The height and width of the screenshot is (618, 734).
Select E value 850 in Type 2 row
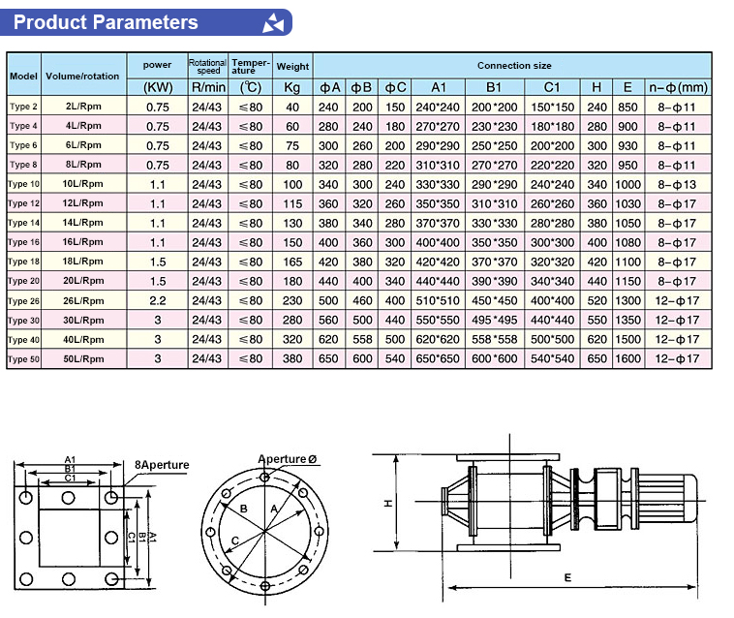pos(627,108)
